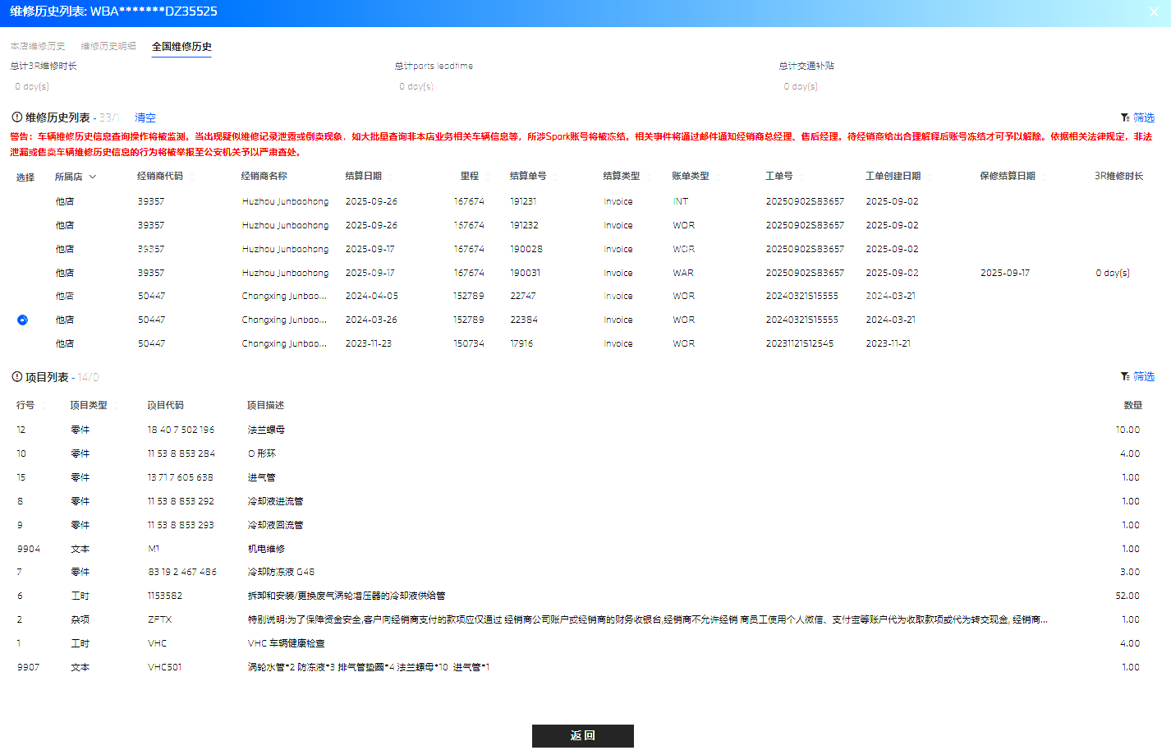Screen dimensions: 1171x755
Task: Click the 项目代码 column header
Action: tap(165, 405)
